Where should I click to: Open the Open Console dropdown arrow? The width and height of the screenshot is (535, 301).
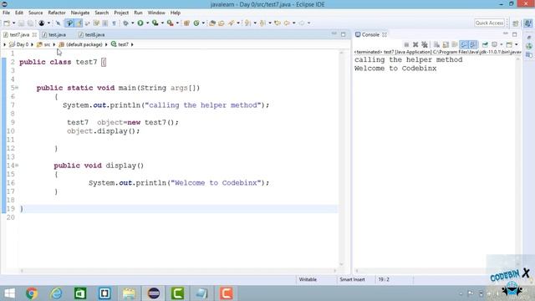(x=517, y=44)
